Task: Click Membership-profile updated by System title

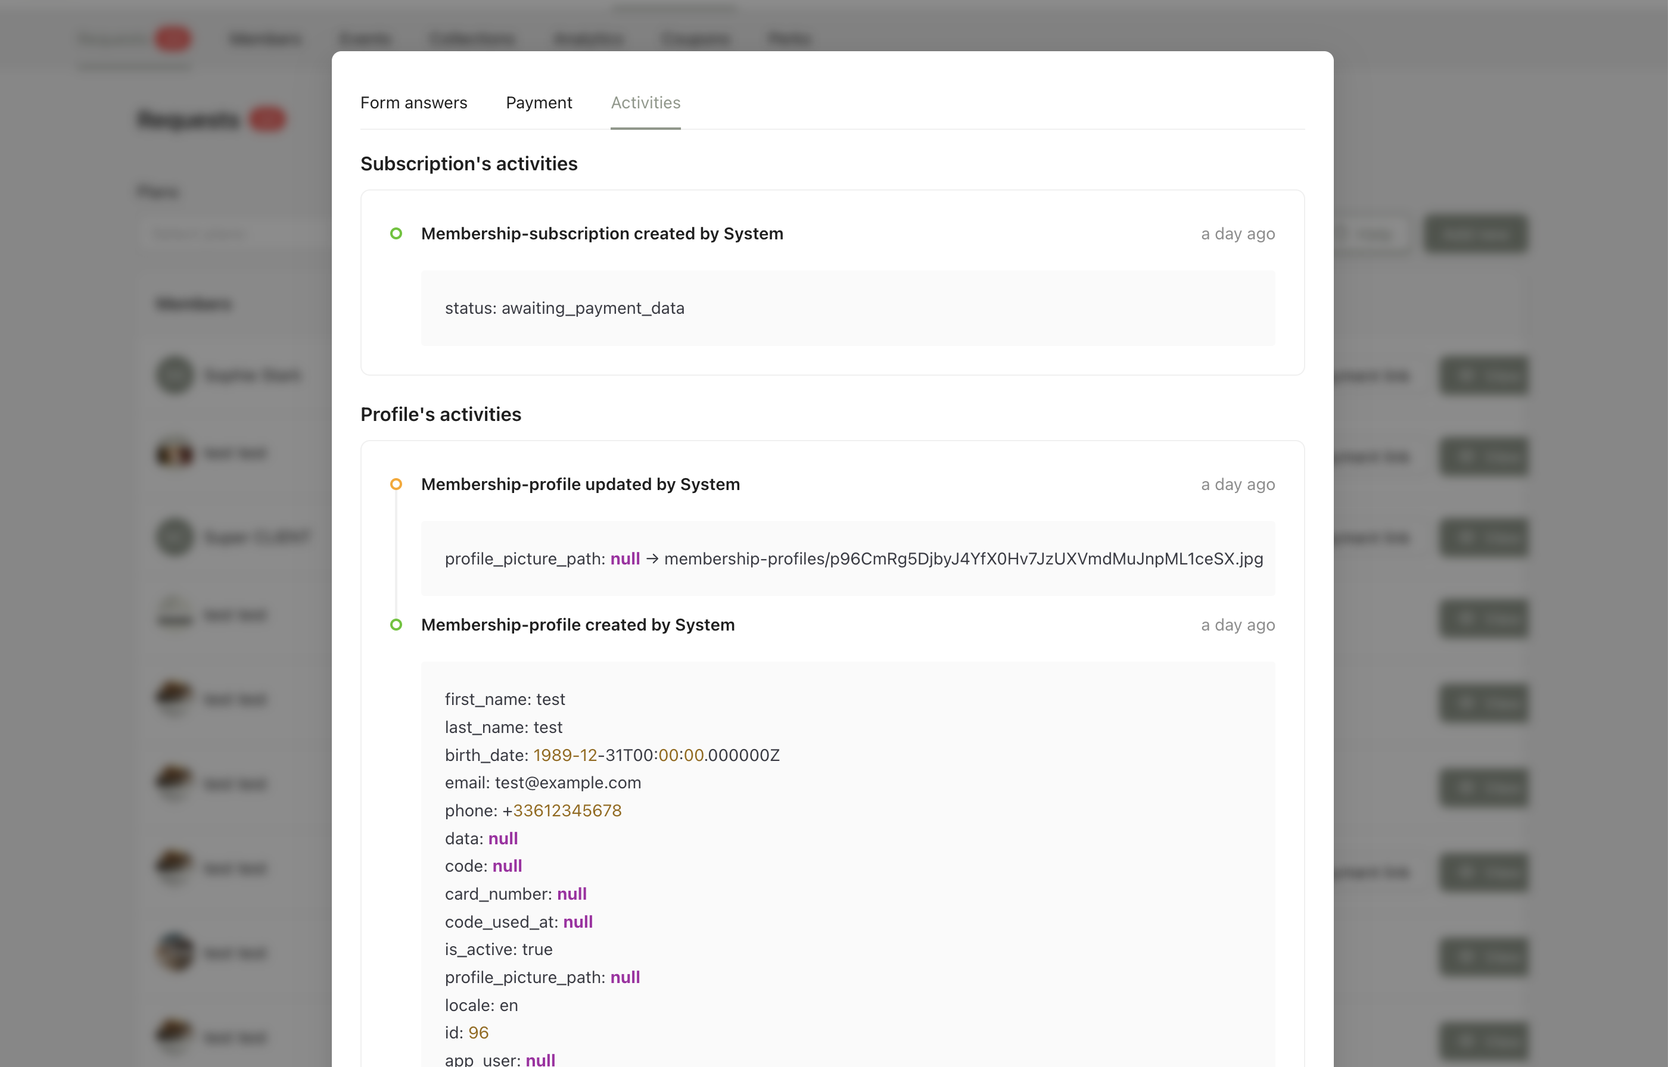Action: 580,484
